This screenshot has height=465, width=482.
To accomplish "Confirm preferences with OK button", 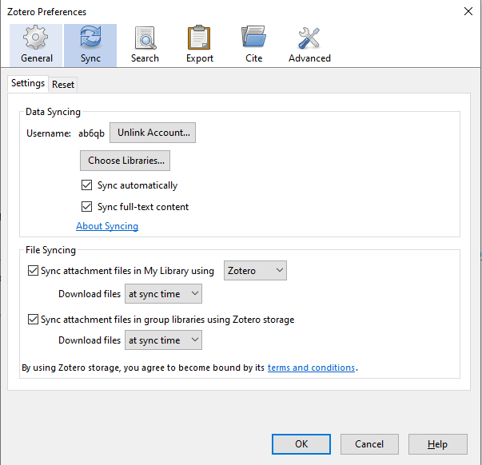I will pos(301,444).
